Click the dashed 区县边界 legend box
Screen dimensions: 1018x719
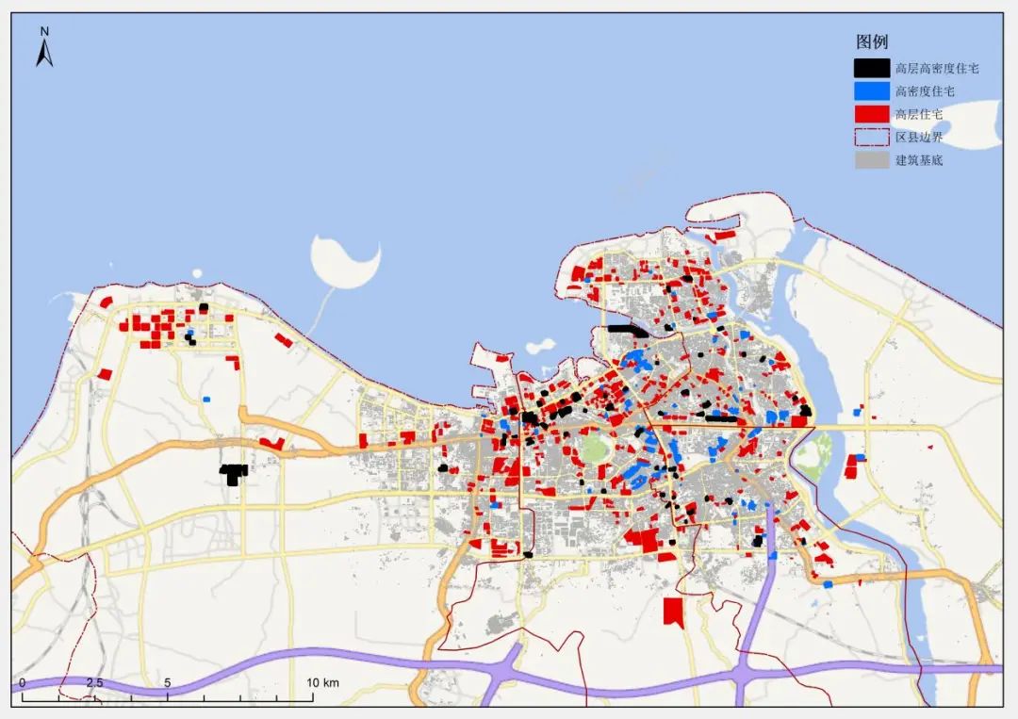point(871,137)
